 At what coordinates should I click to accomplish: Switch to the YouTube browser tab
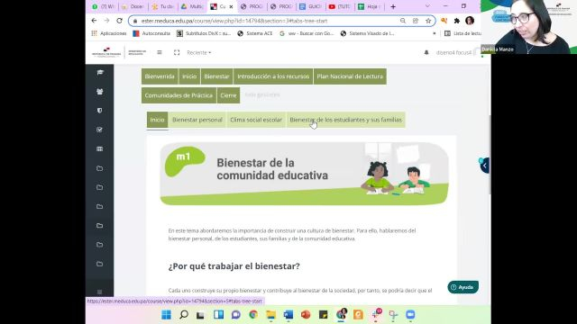[339, 6]
